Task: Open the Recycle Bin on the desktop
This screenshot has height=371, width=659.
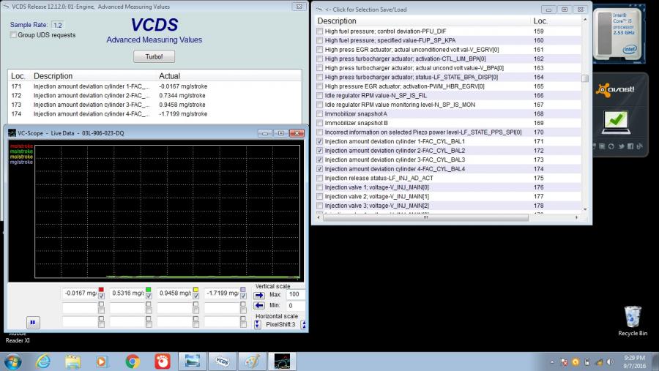Action: [x=632, y=320]
